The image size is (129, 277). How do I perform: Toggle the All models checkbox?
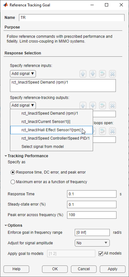click(x=101, y=254)
